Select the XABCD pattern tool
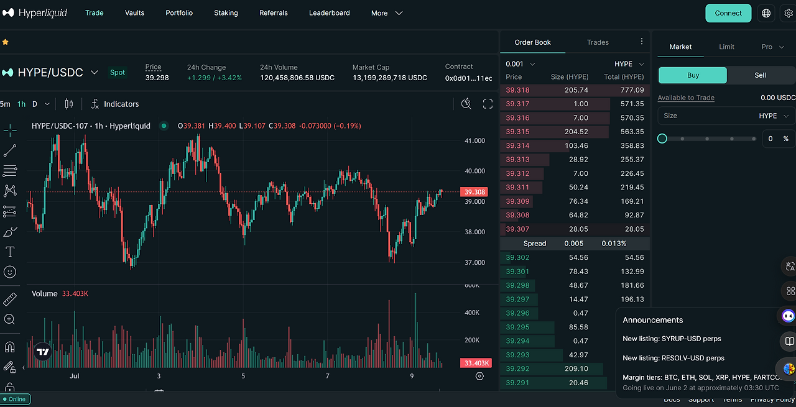Image resolution: width=796 pixels, height=407 pixels. coord(10,191)
